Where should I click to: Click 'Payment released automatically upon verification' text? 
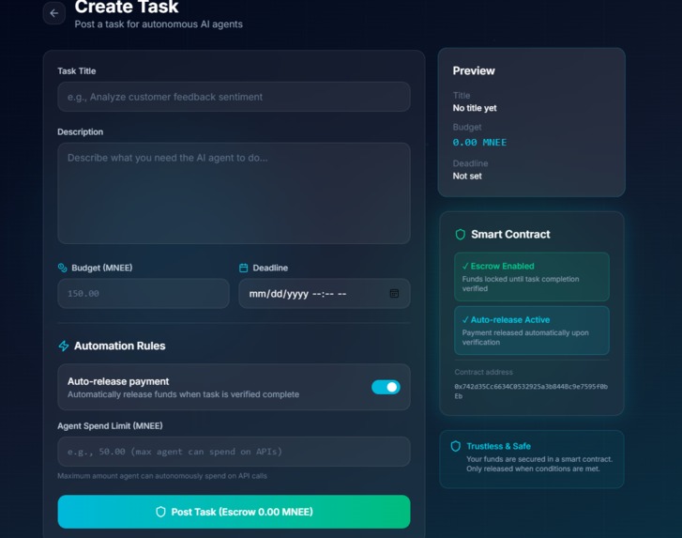525,337
